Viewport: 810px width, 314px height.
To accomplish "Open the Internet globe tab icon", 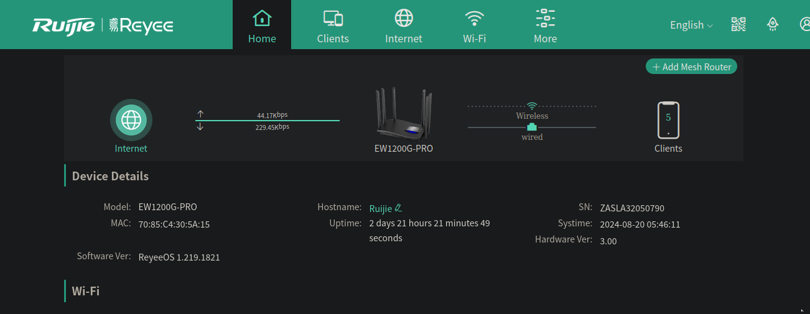I will point(404,18).
